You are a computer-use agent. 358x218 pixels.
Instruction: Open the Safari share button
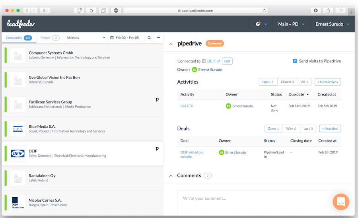pos(328,10)
